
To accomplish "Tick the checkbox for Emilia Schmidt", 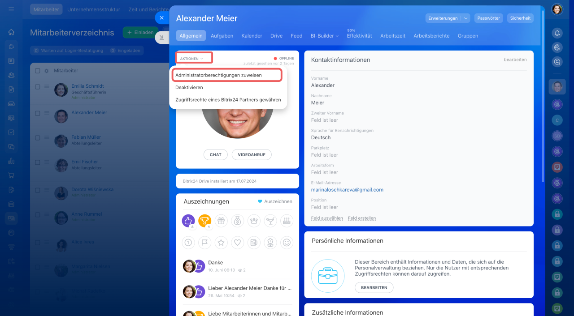I will pyautogui.click(x=38, y=87).
